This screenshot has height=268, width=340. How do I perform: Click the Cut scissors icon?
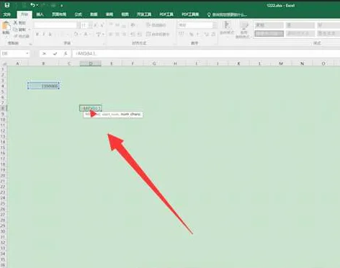(16, 22)
